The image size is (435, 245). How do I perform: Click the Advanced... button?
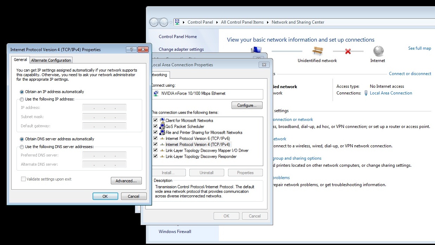pos(126,181)
